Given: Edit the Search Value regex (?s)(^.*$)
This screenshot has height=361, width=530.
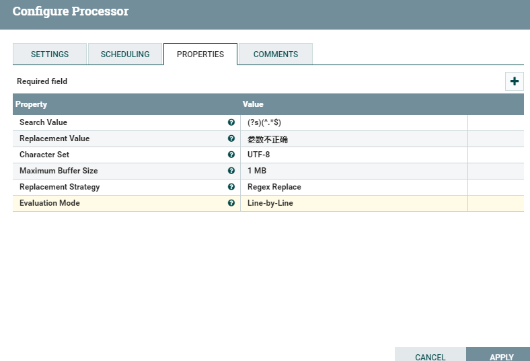Looking at the screenshot, I should (x=354, y=122).
